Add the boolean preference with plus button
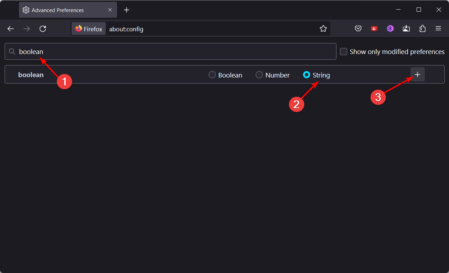449x273 pixels. tap(418, 74)
